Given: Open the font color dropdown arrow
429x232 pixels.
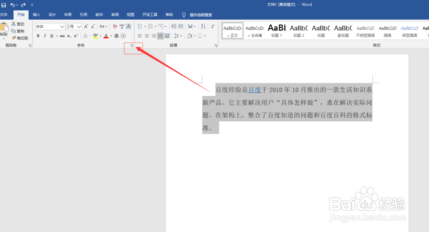Looking at the screenshot, I should (111, 36).
